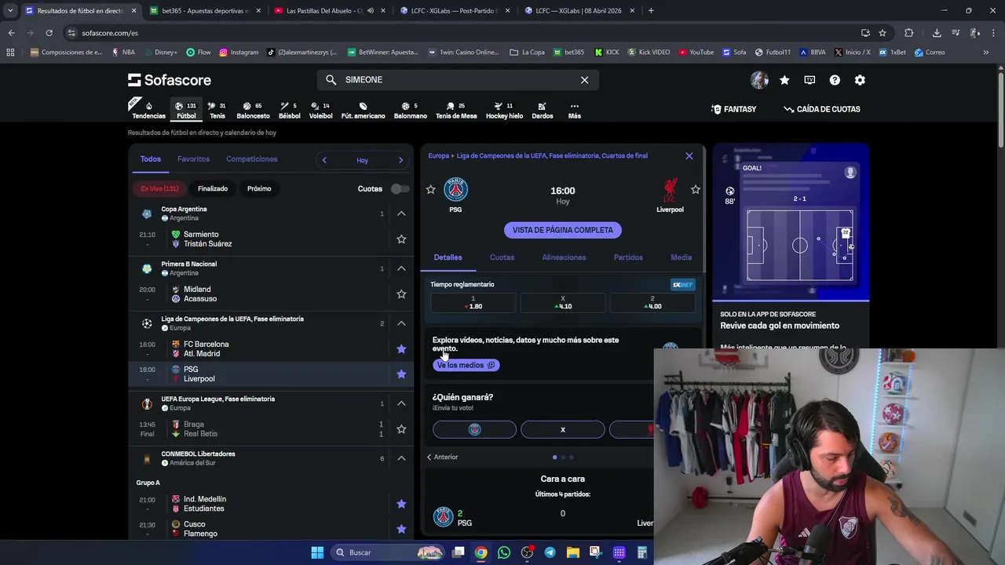Open Sofascore settings gear
This screenshot has height=565, width=1005.
[860, 80]
